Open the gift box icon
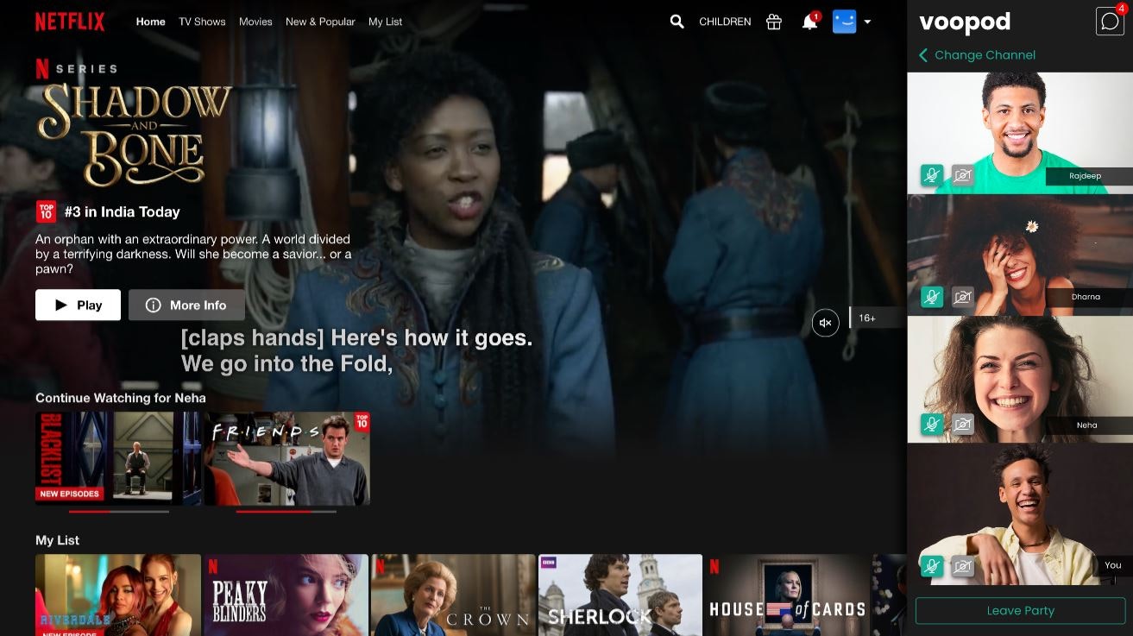This screenshot has width=1133, height=636. coord(774,22)
